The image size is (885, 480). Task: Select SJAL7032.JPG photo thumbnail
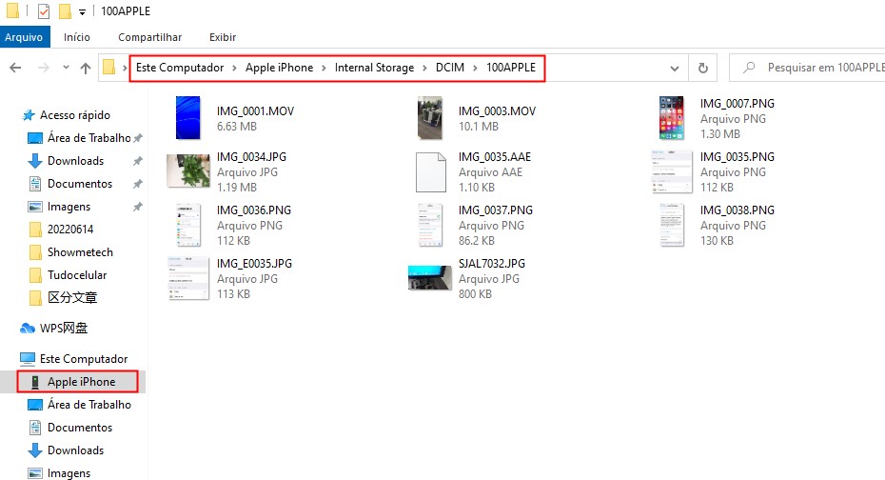point(430,278)
